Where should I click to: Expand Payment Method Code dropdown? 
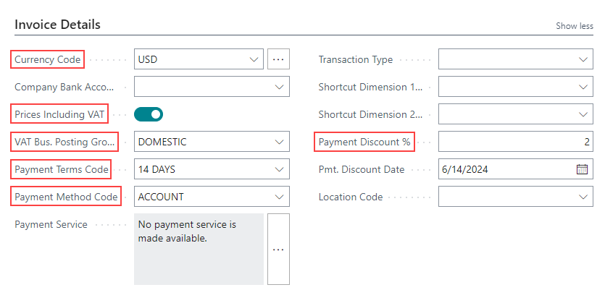pos(280,197)
